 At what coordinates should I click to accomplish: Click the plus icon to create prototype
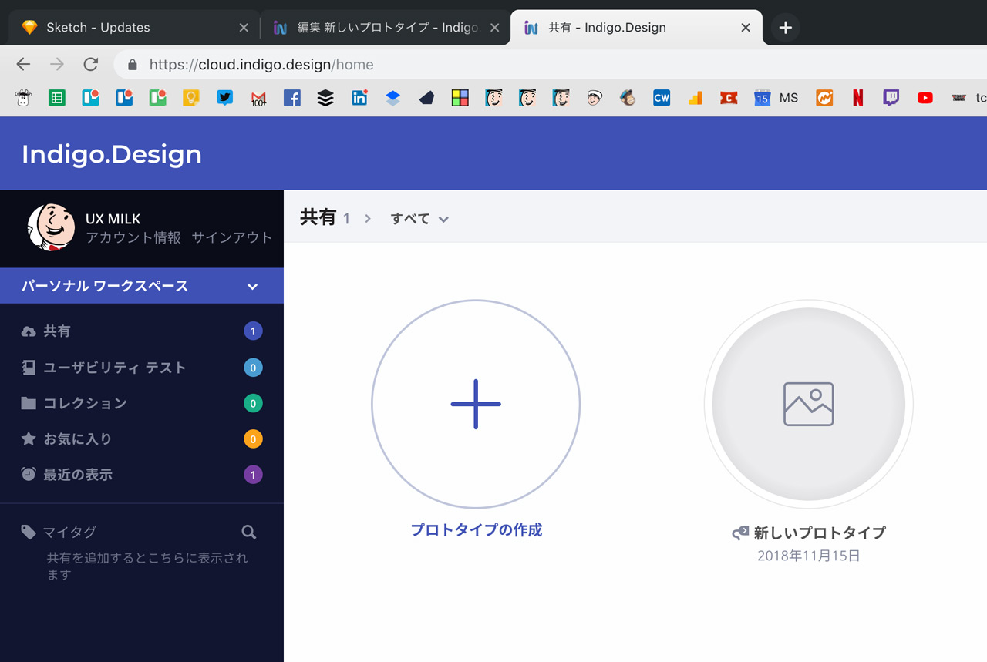476,404
